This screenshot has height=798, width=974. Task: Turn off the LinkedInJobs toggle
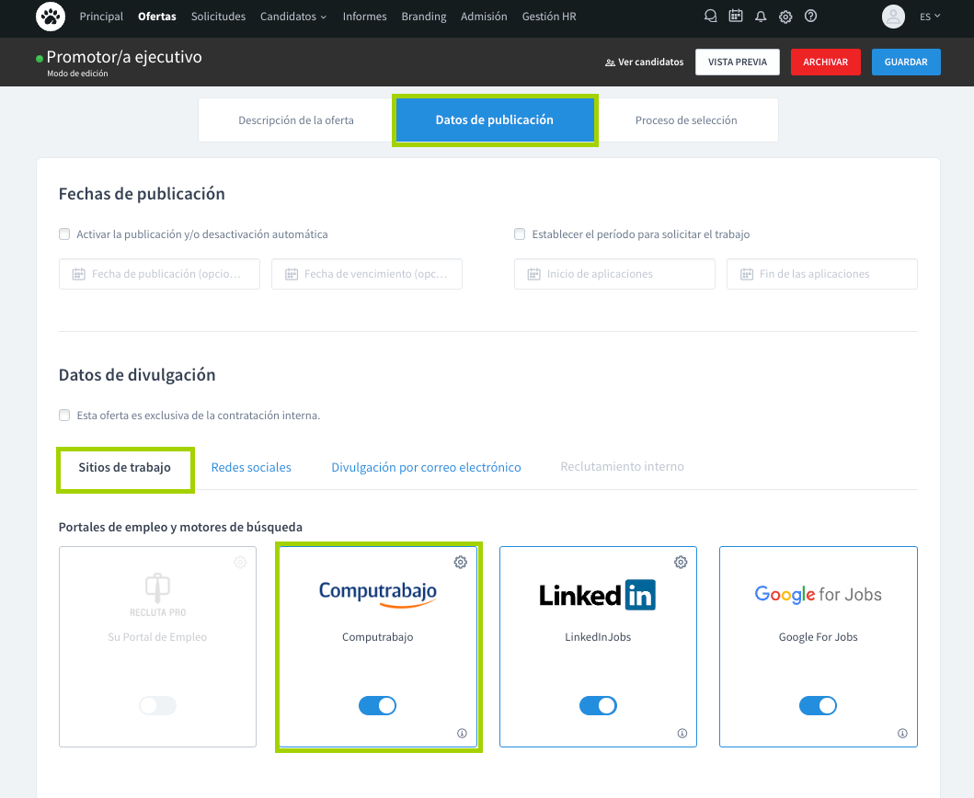tap(598, 705)
